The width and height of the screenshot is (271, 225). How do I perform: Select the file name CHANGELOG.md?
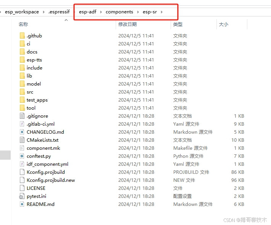pyautogui.click(x=45, y=132)
